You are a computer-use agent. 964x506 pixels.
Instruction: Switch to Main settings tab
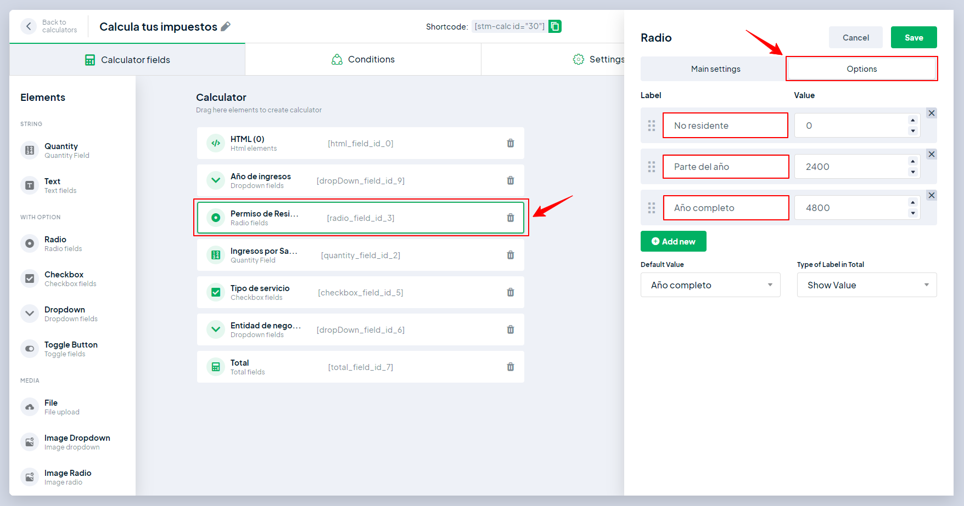715,69
